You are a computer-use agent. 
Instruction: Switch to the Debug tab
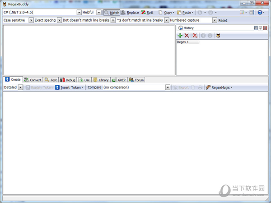(68, 80)
